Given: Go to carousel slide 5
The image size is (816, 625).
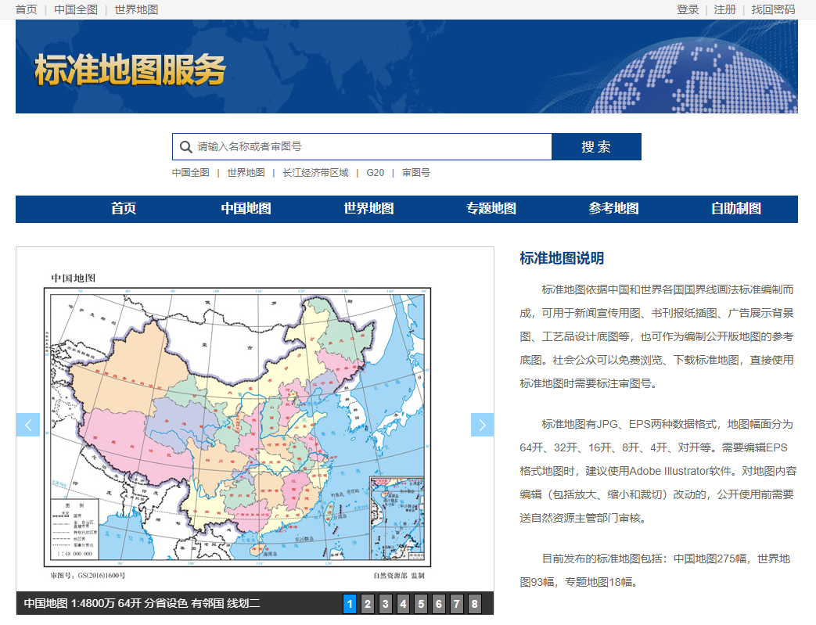Looking at the screenshot, I should point(421,604).
